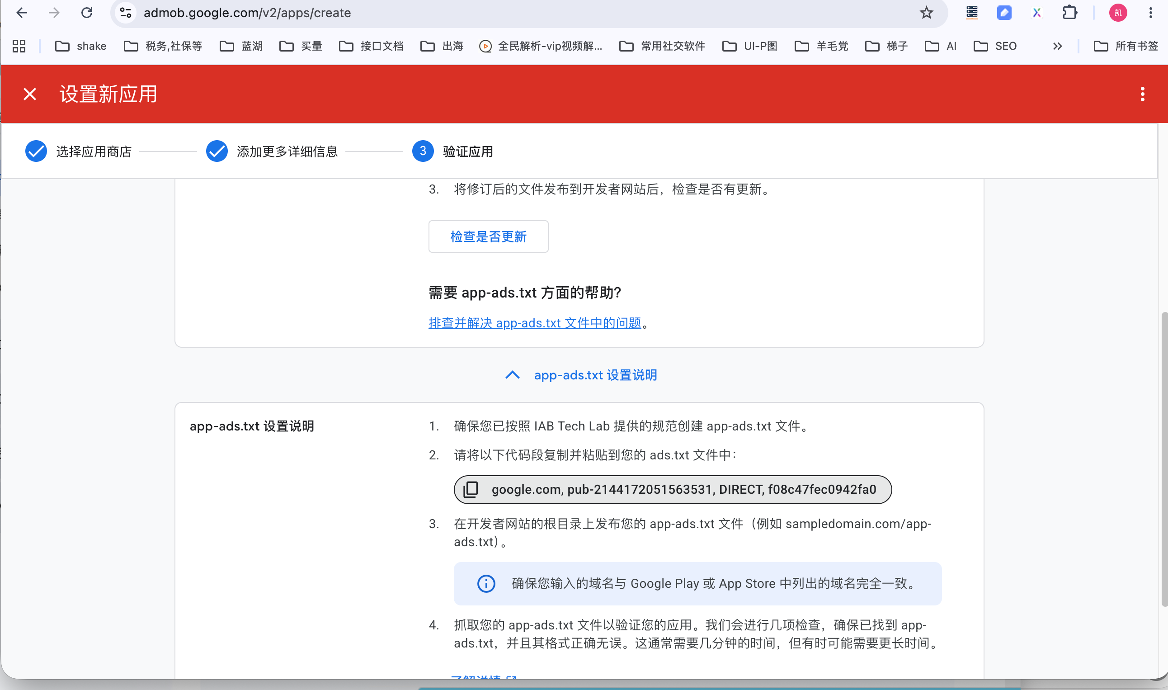Open the AI bookmark folder
The width and height of the screenshot is (1168, 690).
[941, 46]
